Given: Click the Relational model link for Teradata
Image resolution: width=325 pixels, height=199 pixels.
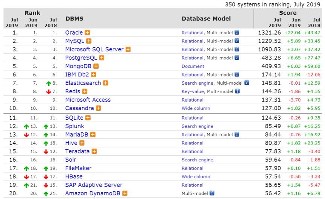Looking at the screenshot, I should [x=192, y=151].
